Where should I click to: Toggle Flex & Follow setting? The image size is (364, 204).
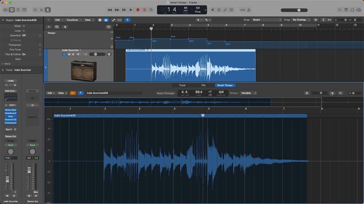pos(31,54)
